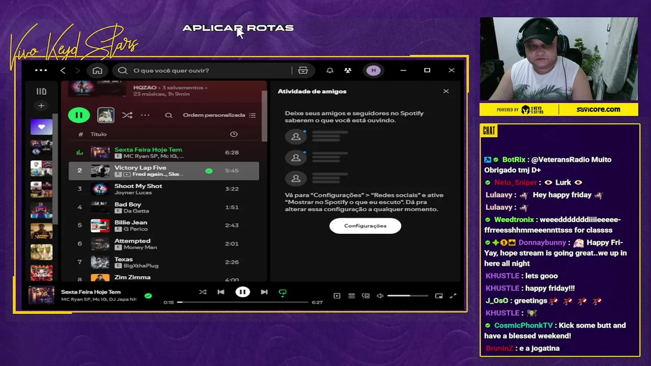Go back with the left arrow
Screen dimensions: 651x366
tap(63, 71)
